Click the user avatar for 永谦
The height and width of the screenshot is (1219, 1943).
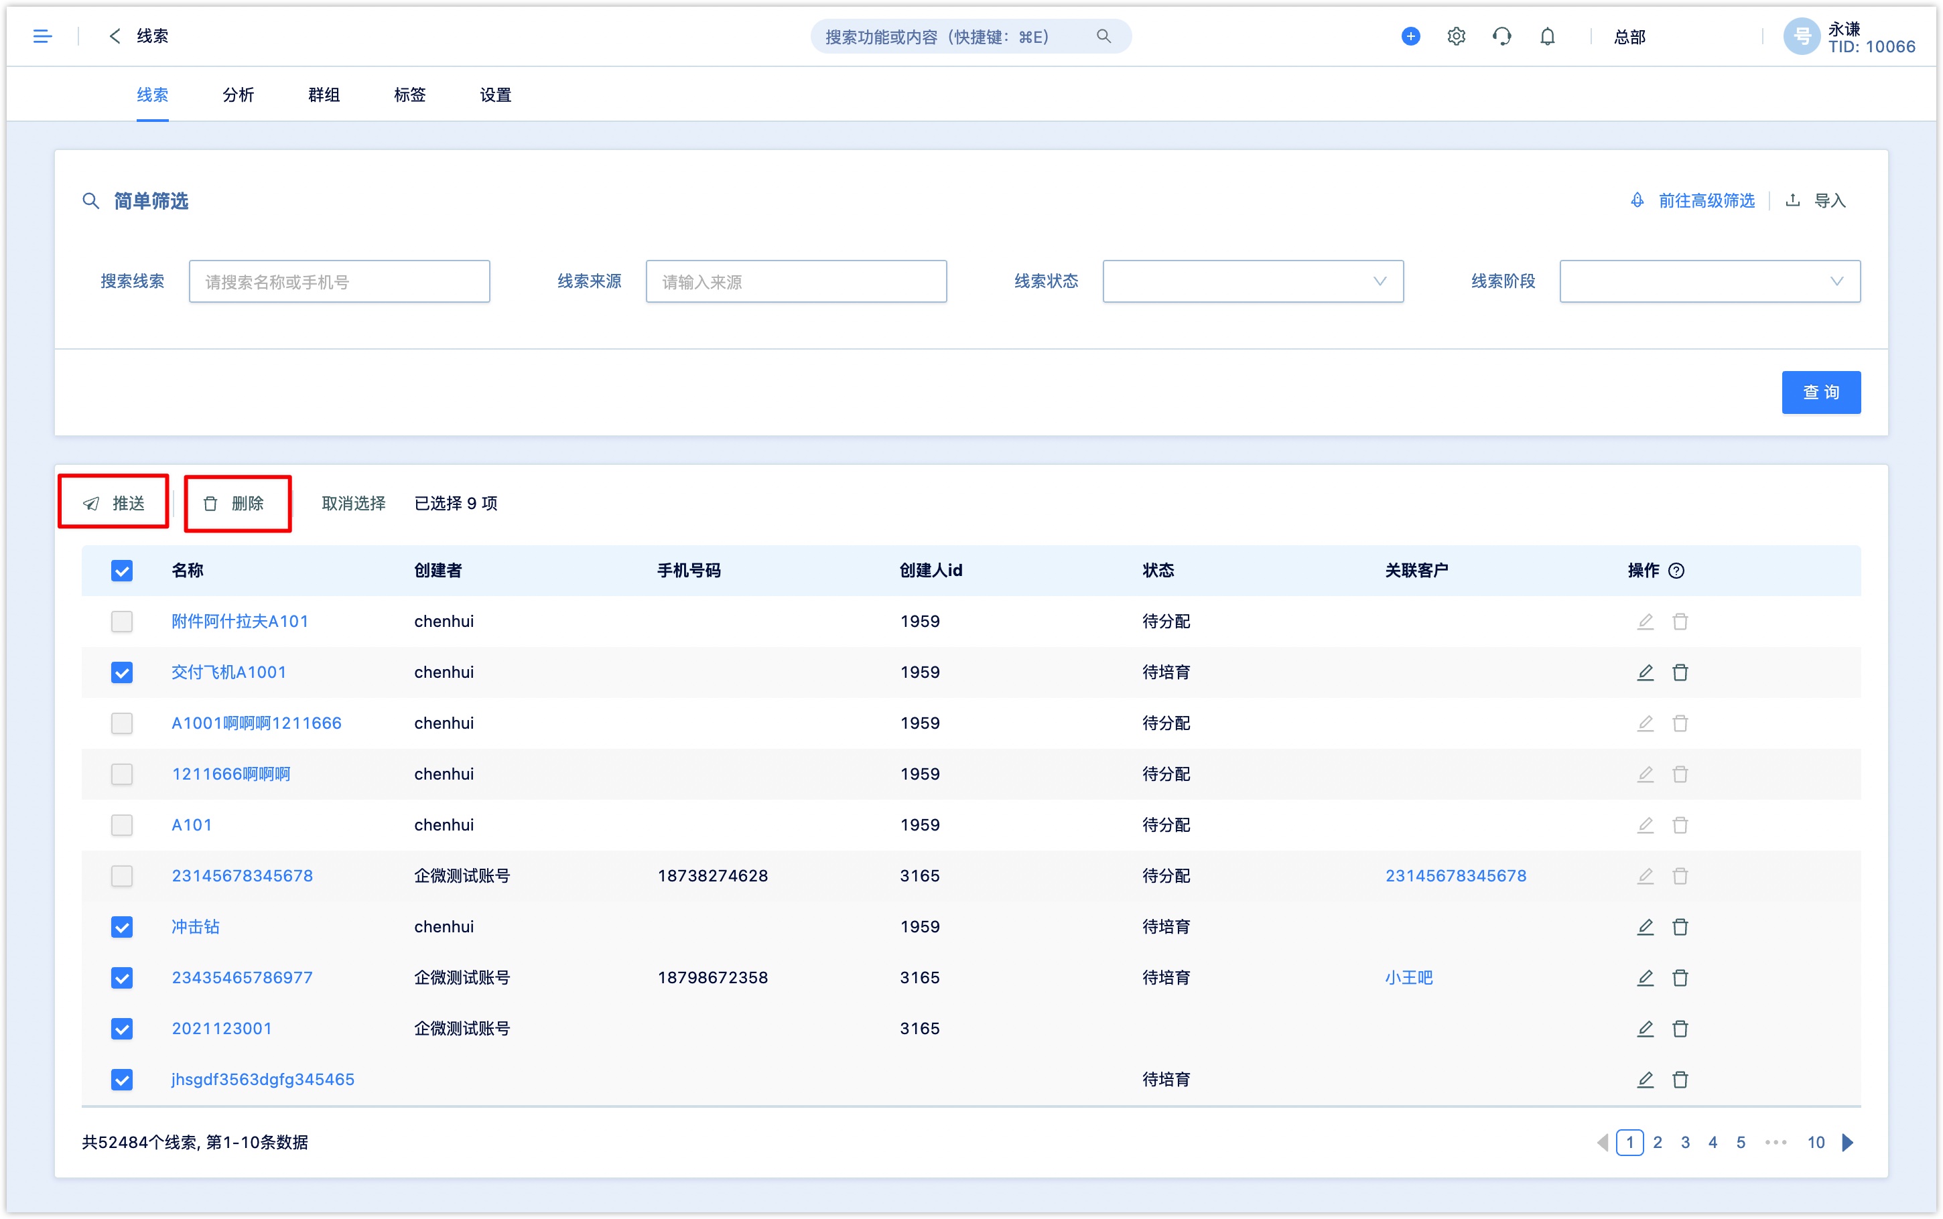tap(1801, 36)
